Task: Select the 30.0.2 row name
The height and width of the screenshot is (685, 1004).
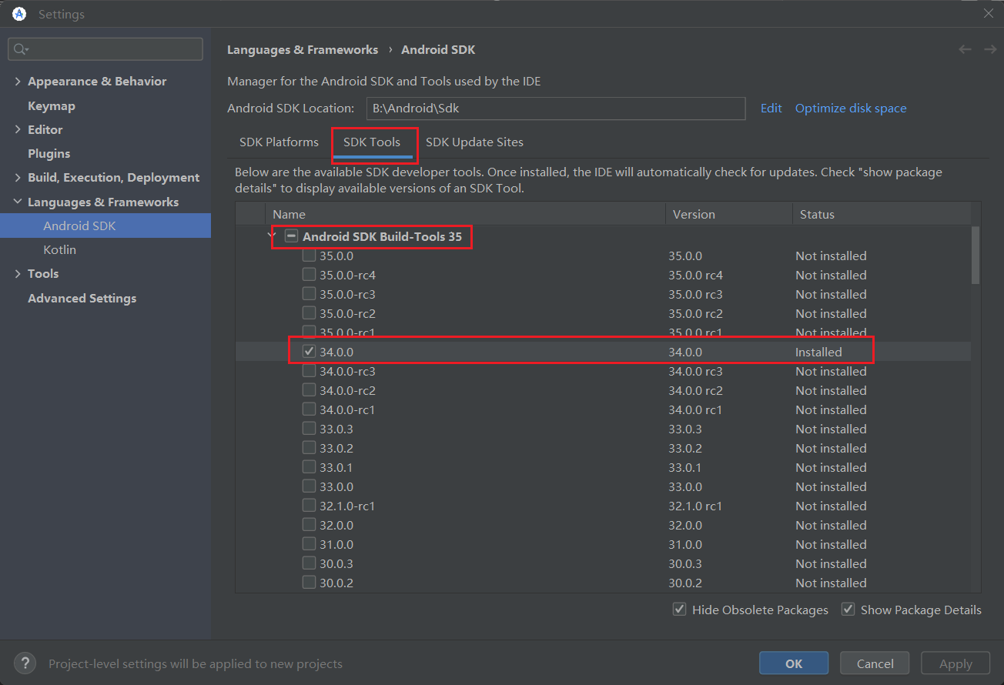Action: pyautogui.click(x=336, y=583)
